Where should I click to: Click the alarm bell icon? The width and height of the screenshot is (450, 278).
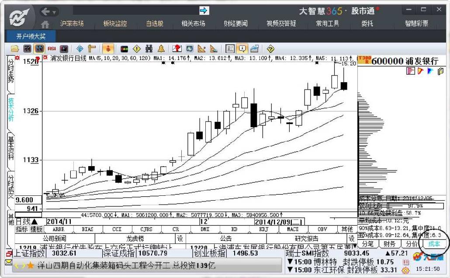click(161, 49)
